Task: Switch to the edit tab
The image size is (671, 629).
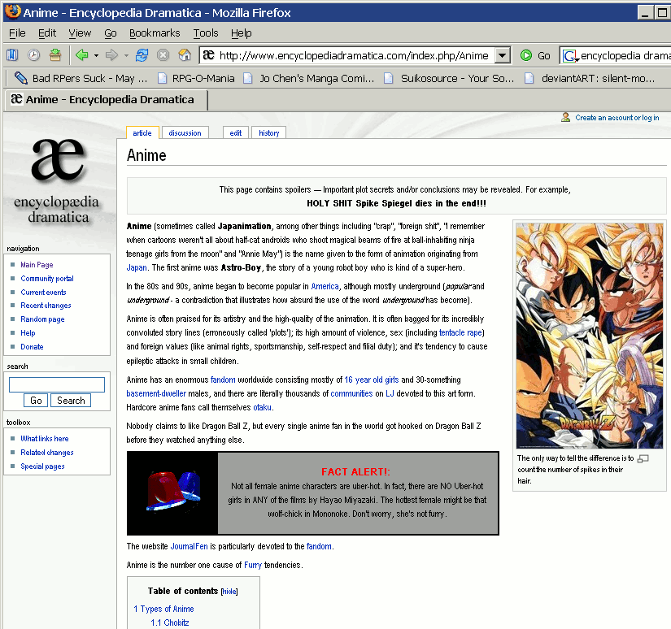Action: point(235,133)
